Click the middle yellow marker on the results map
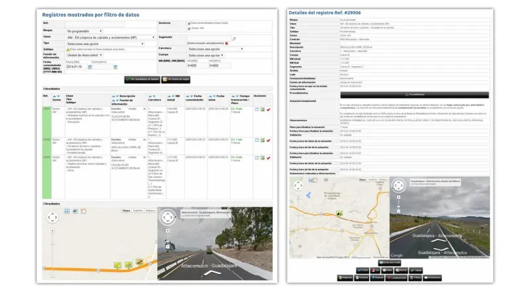The width and height of the screenshot is (530, 298). 129,265
